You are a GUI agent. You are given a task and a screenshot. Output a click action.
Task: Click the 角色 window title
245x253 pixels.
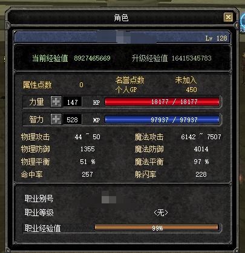pos(121,18)
